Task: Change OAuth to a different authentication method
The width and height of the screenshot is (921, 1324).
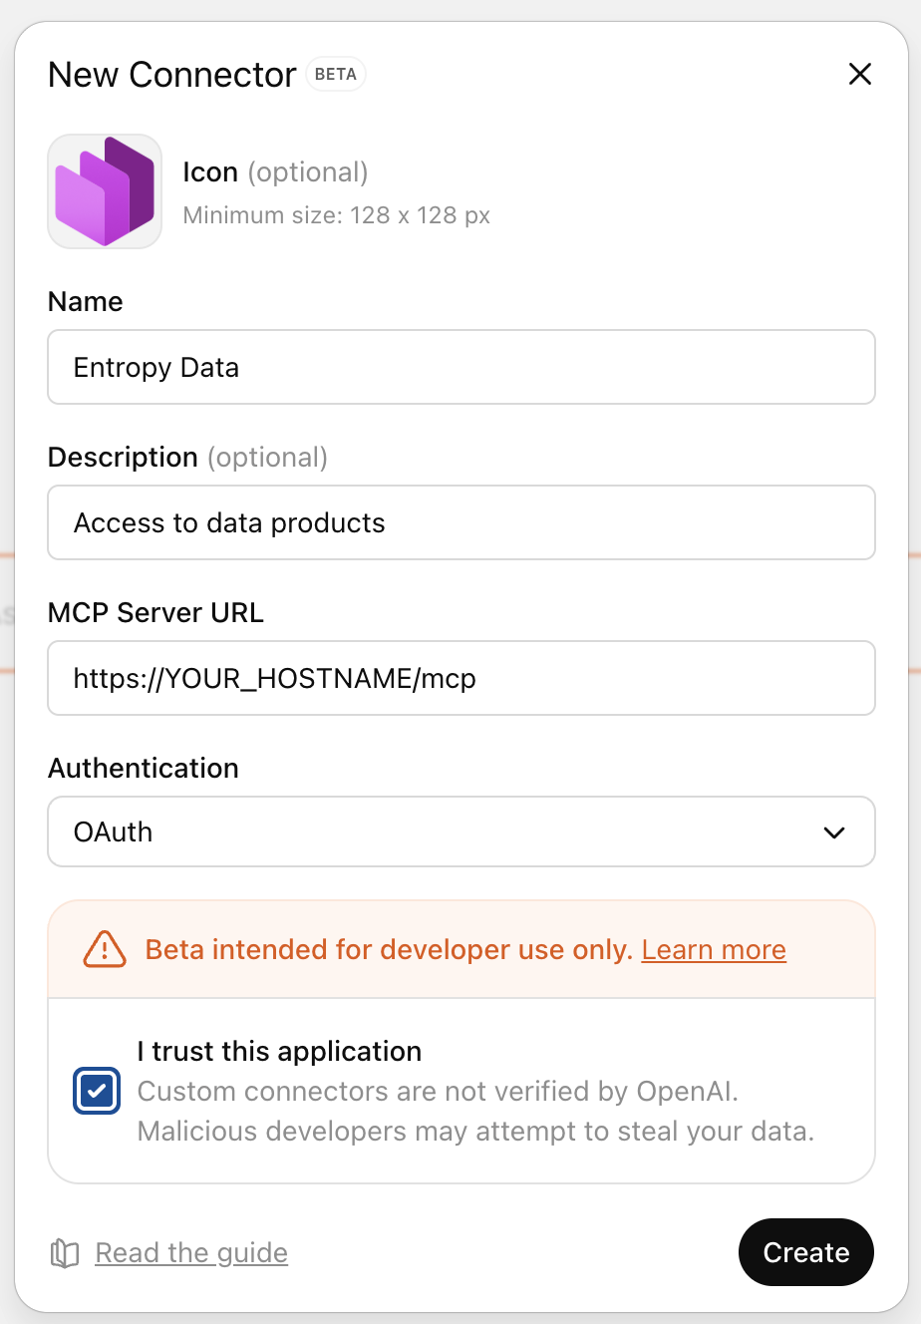Action: coord(460,831)
